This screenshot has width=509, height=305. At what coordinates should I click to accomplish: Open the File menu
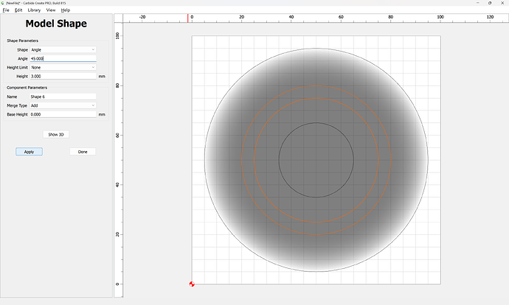pos(6,10)
